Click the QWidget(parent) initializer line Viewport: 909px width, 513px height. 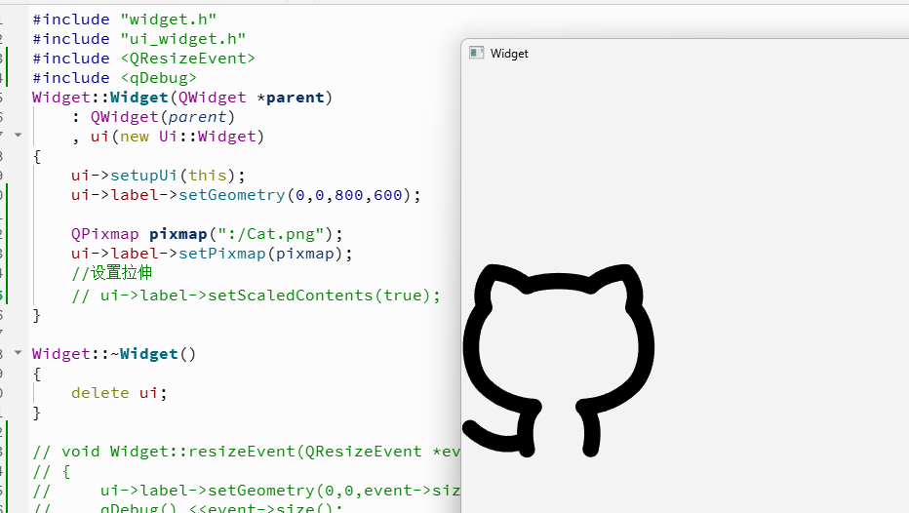click(154, 117)
